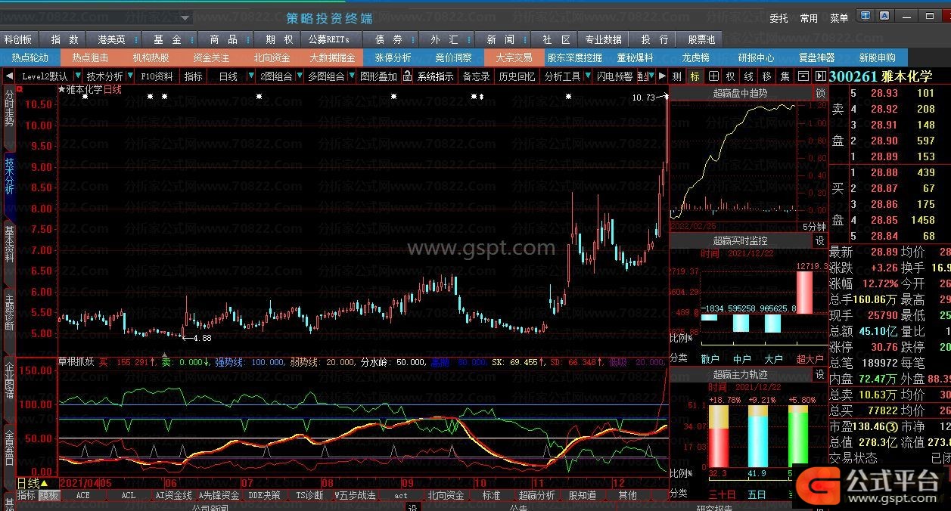951x511 pixels.
Task: Expand the 债券 menu dropdown
Action: (x=412, y=39)
